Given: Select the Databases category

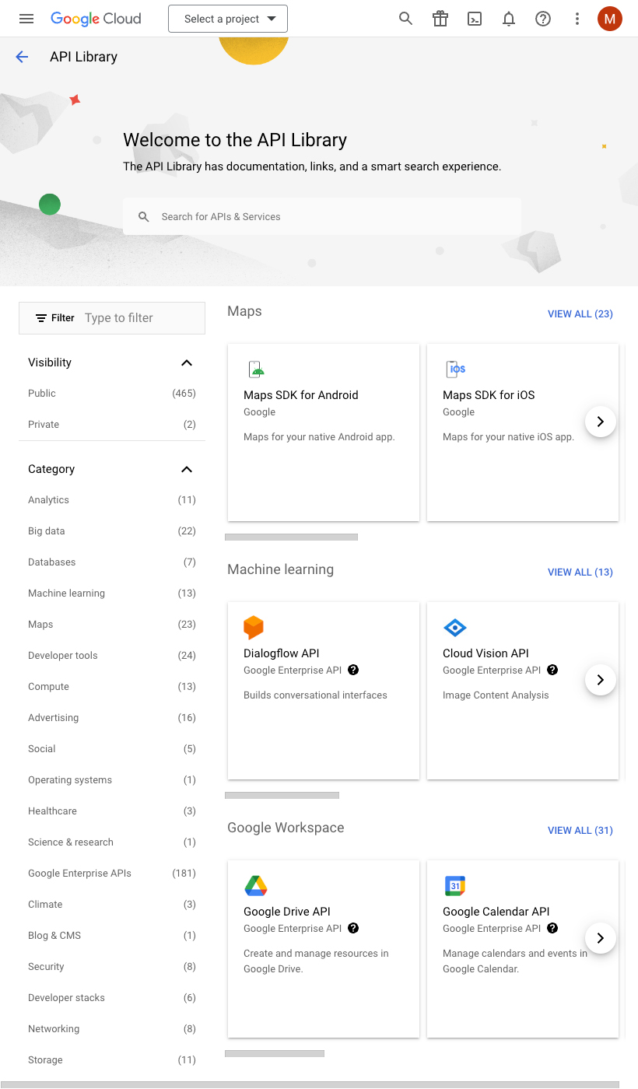Looking at the screenshot, I should [112, 562].
